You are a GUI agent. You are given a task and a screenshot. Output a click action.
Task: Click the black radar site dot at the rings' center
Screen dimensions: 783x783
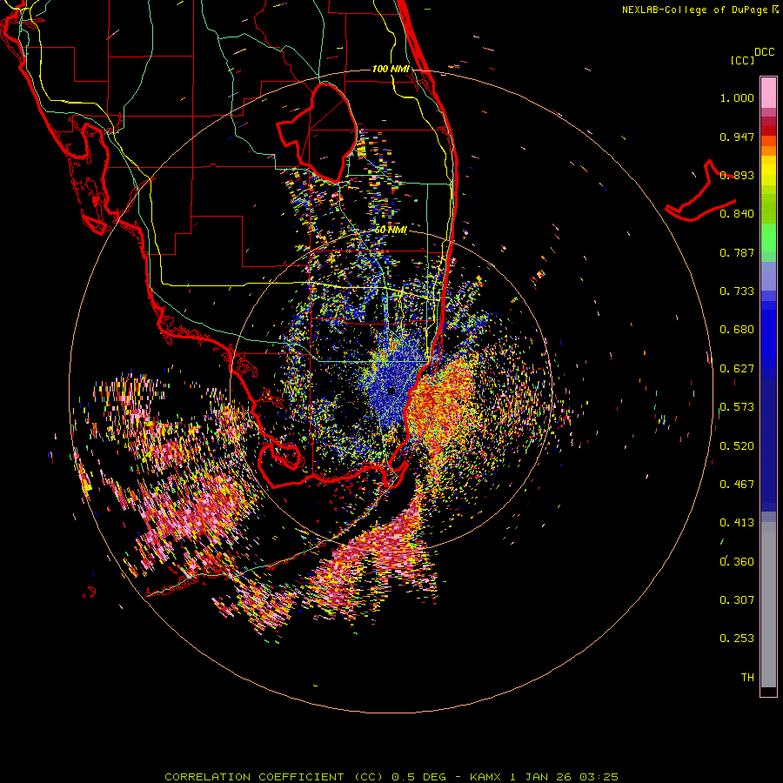pyautogui.click(x=391, y=391)
